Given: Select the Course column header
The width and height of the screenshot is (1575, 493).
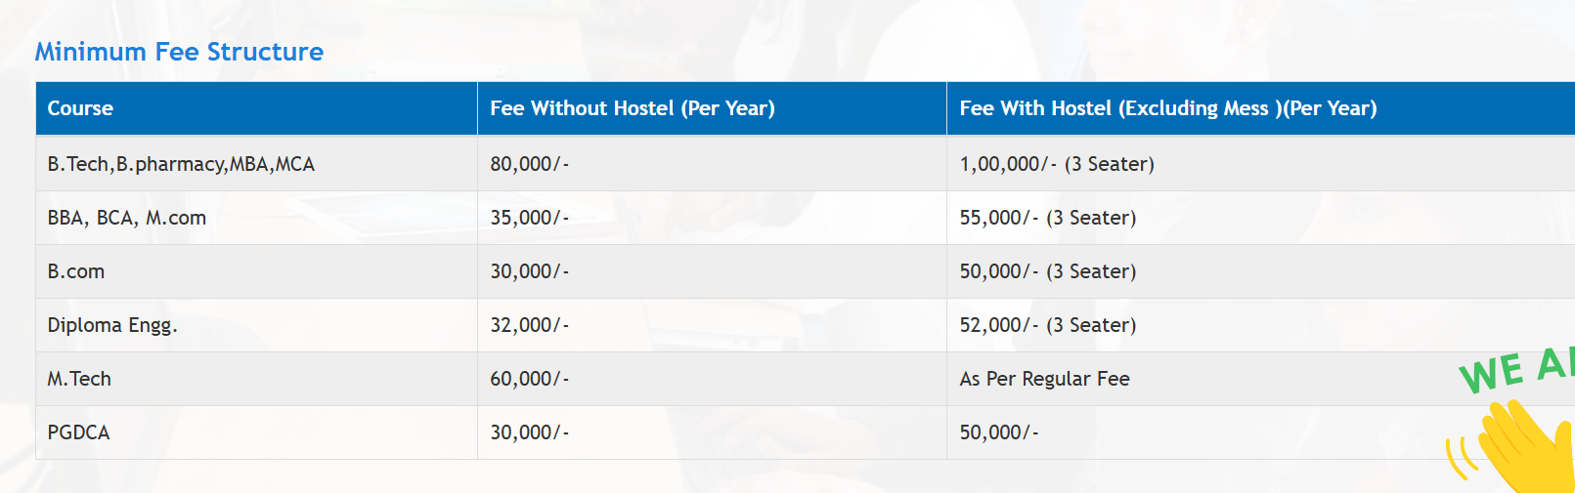Looking at the screenshot, I should click(80, 108).
